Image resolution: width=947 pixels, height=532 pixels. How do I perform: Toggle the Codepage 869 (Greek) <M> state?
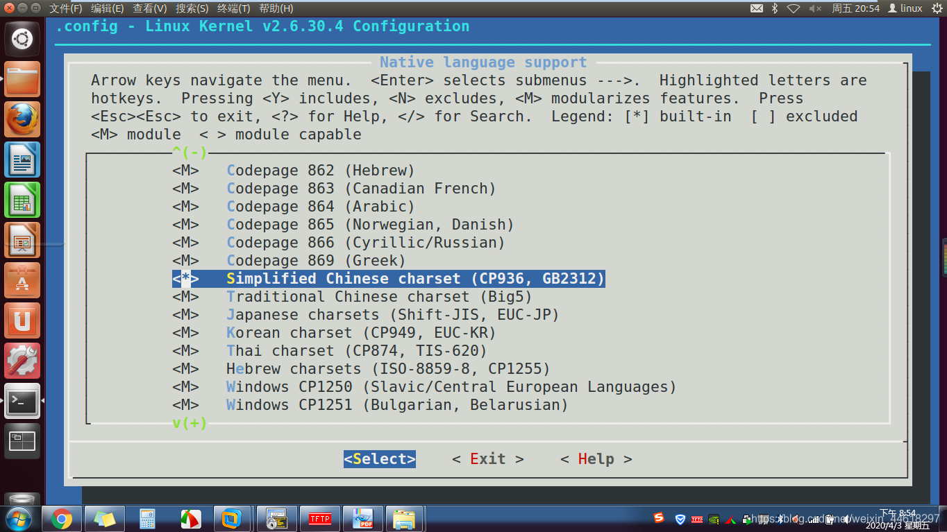tap(185, 261)
